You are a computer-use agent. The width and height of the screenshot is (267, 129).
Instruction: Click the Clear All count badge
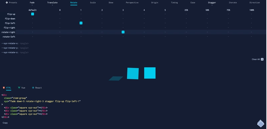click(x=262, y=59)
